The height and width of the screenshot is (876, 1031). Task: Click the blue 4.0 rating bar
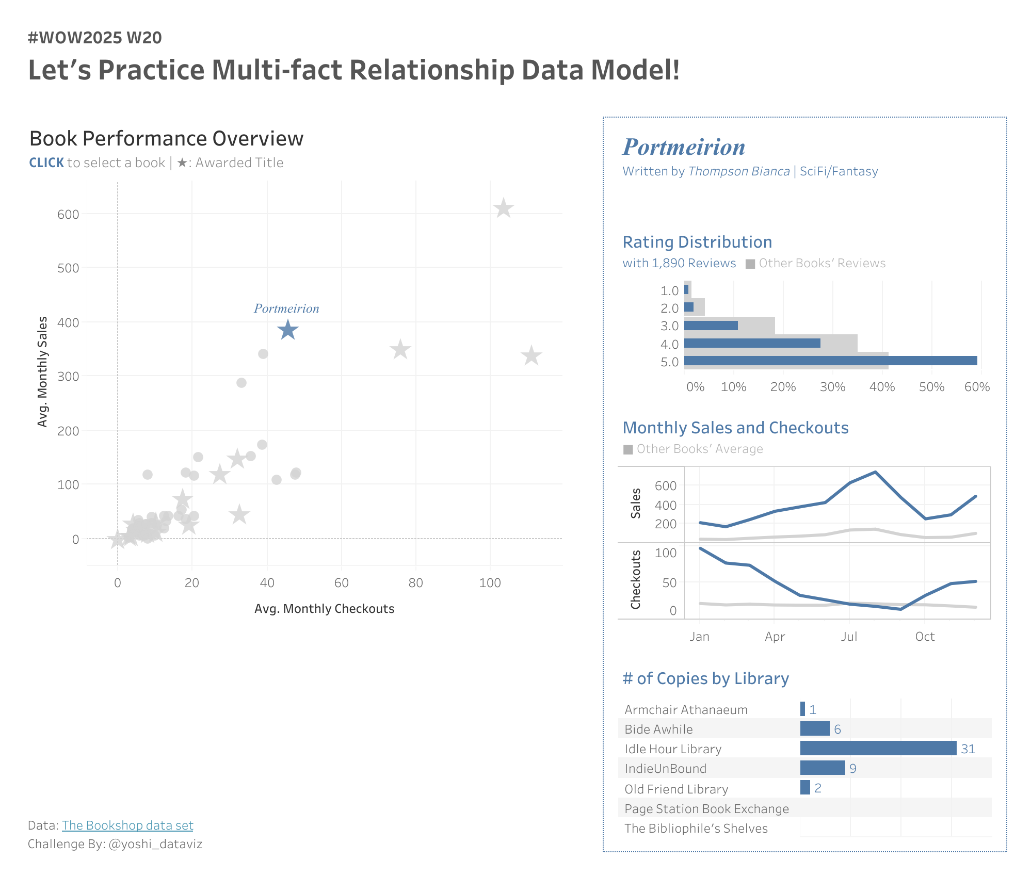(x=752, y=343)
